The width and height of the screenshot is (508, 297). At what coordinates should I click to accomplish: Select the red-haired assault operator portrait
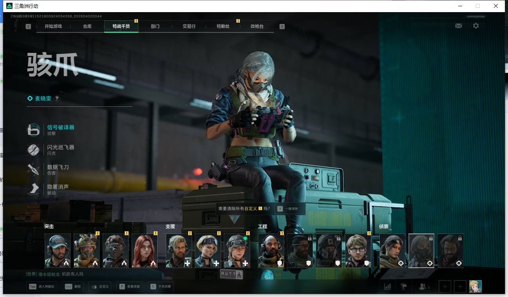pyautogui.click(x=144, y=250)
